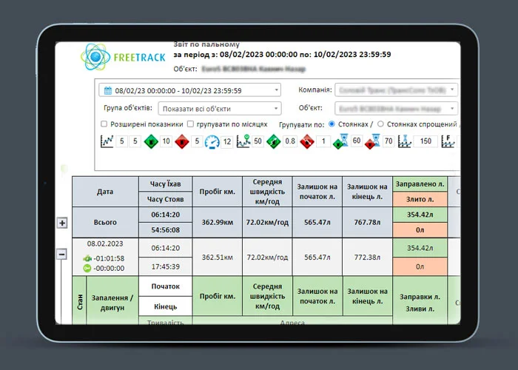Expand the Всього row with plus button
The height and width of the screenshot is (370, 518).
[x=62, y=223]
